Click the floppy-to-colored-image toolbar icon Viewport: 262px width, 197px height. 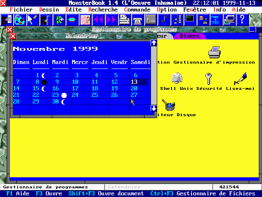tap(46, 20)
